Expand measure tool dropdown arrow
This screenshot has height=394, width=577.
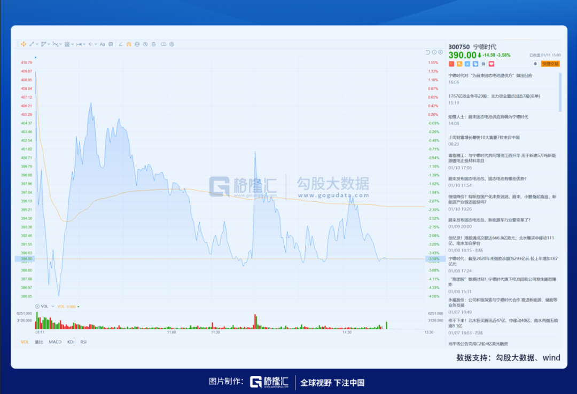(x=84, y=44)
